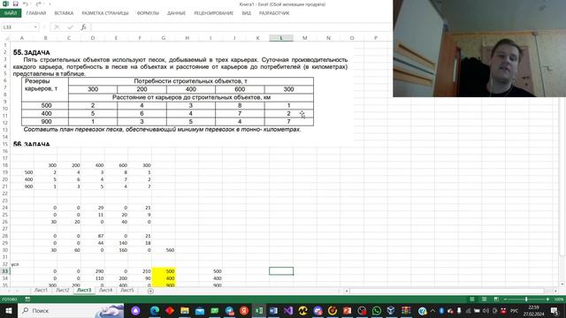
Task: Open PowerPoint from taskbar
Action: (348, 310)
